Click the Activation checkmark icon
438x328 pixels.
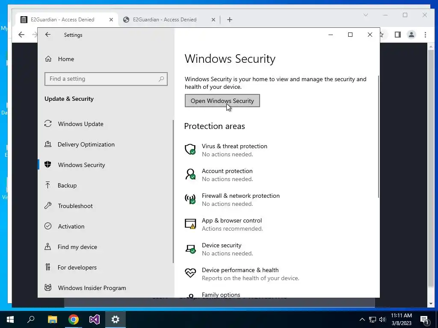tap(48, 226)
